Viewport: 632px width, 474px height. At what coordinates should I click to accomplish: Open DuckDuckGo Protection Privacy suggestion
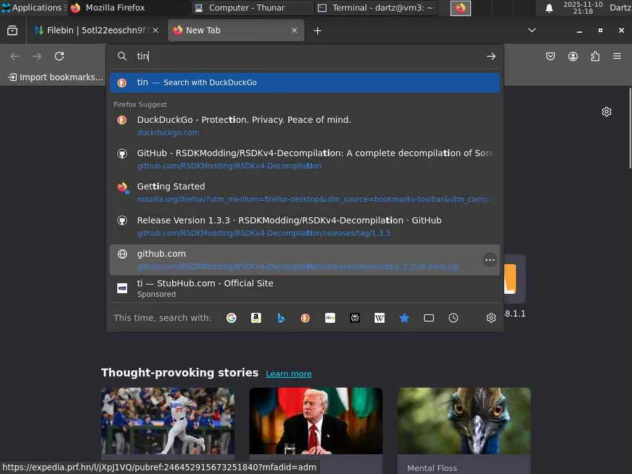(305, 126)
